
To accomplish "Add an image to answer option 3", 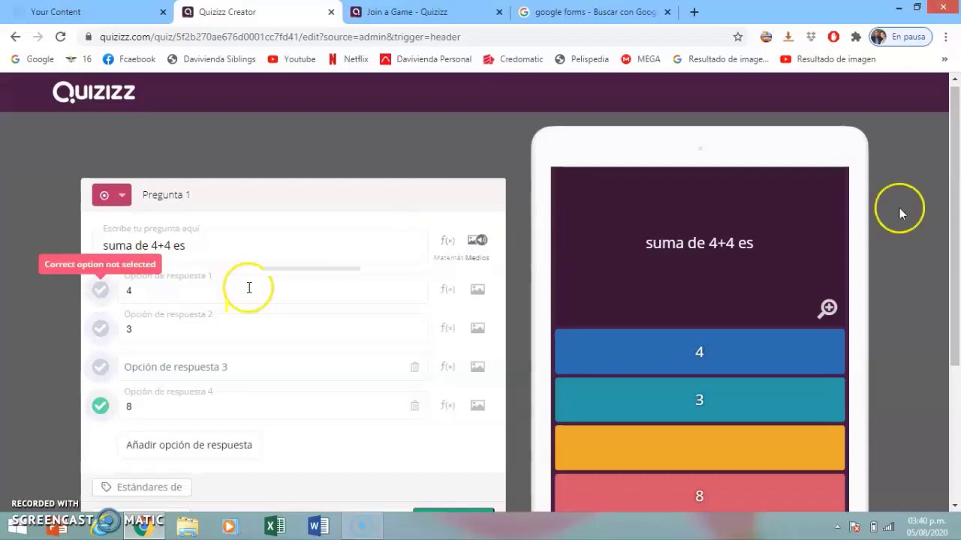I will (x=477, y=367).
